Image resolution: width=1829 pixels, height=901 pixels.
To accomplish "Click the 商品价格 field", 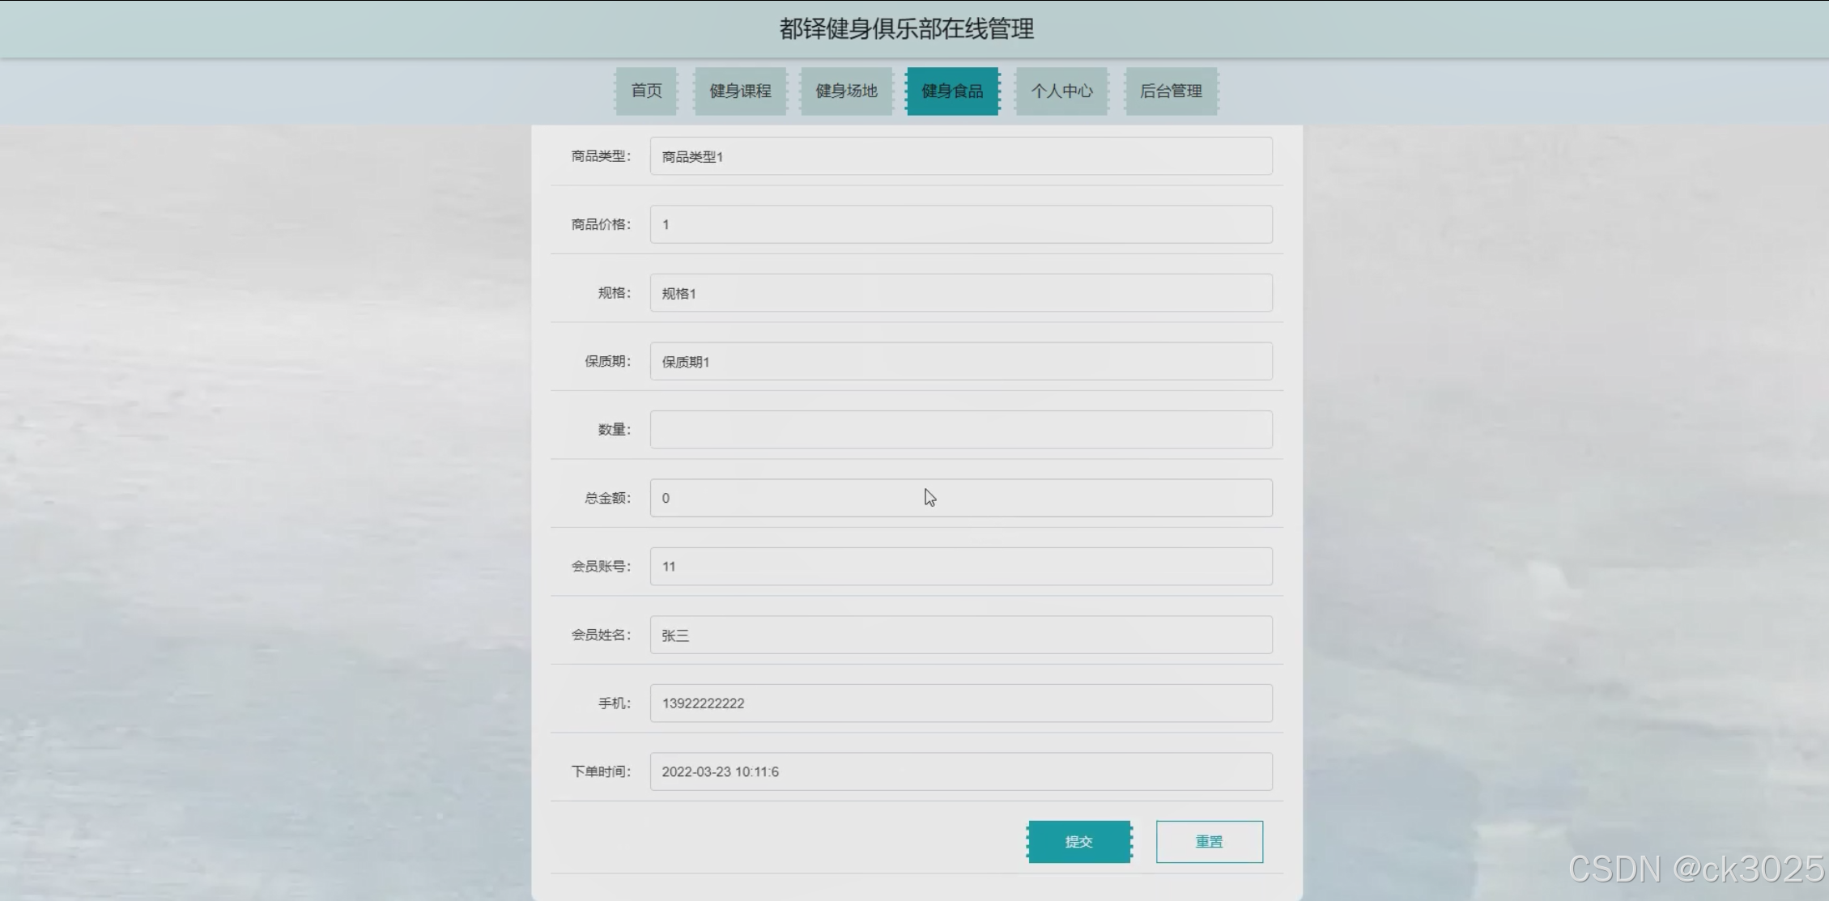I will 960,224.
